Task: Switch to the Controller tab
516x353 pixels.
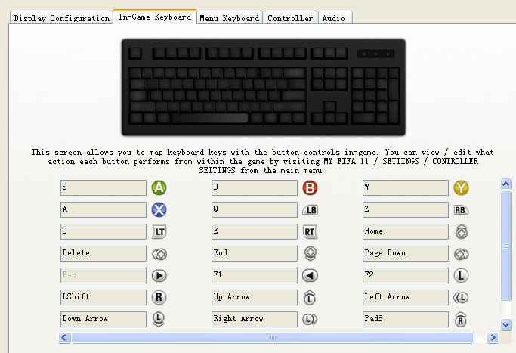Action: point(290,18)
